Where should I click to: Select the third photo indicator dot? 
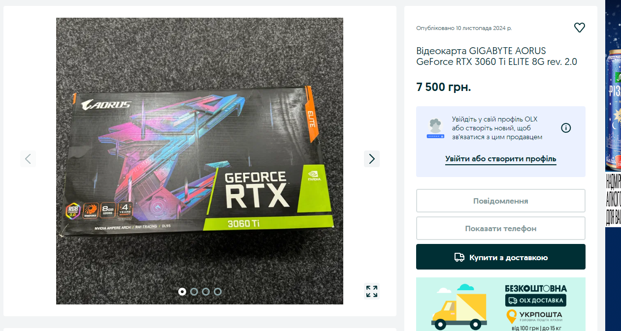206,292
